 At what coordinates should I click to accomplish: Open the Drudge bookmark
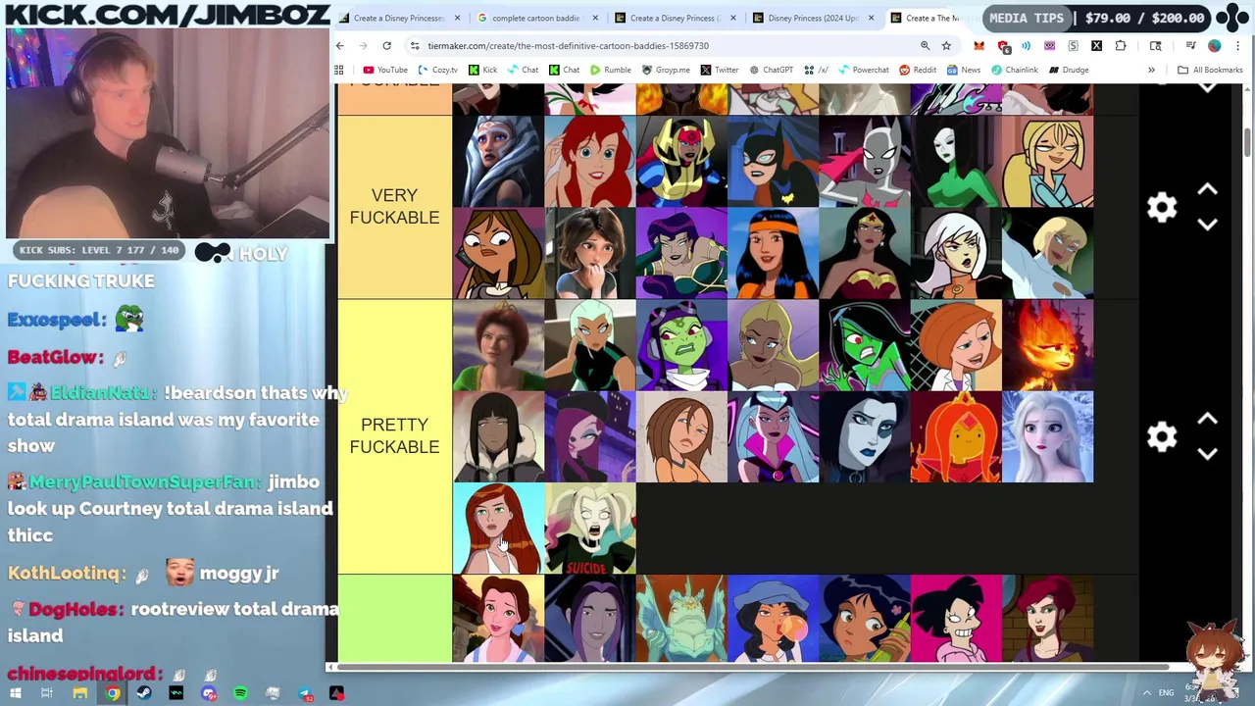1069,70
